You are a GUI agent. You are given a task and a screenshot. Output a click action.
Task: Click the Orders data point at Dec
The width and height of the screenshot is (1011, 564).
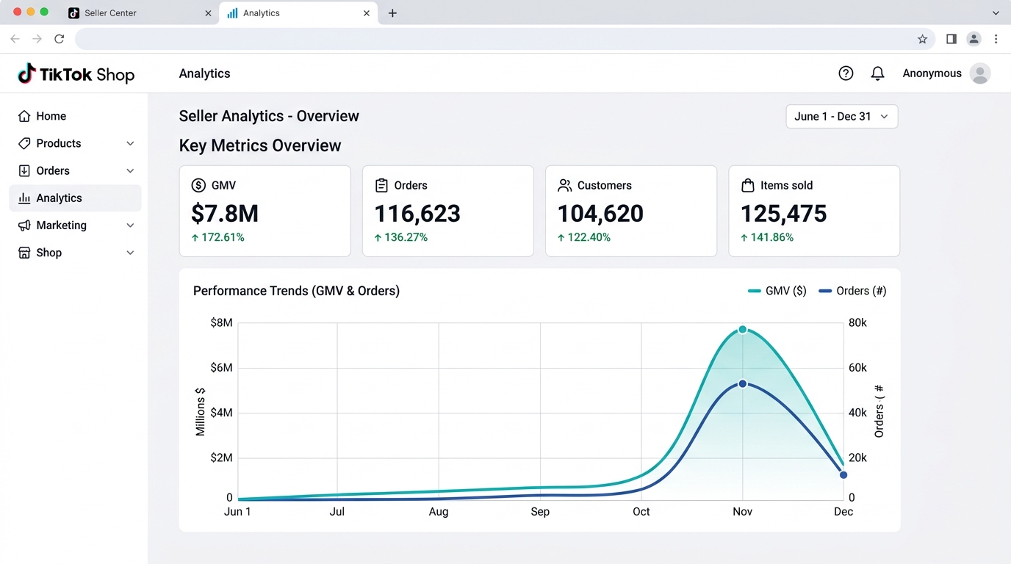(x=843, y=475)
